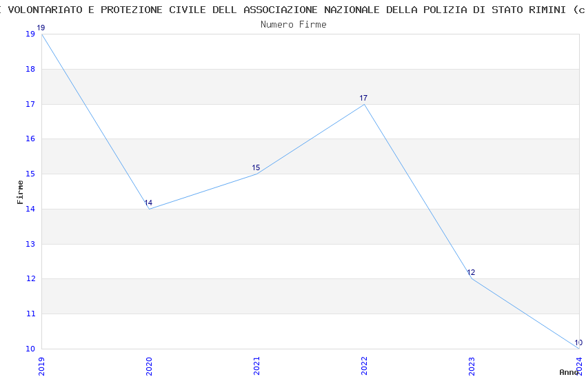Click the y-axis tick label 18
Image resolution: width=586 pixels, height=379 pixels.
point(30,69)
